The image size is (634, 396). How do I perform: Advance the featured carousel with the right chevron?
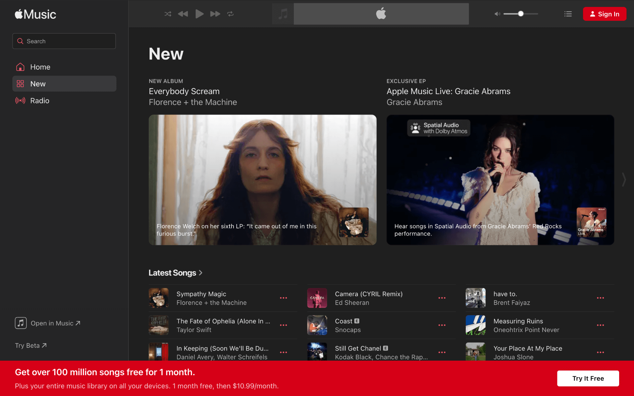point(624,180)
